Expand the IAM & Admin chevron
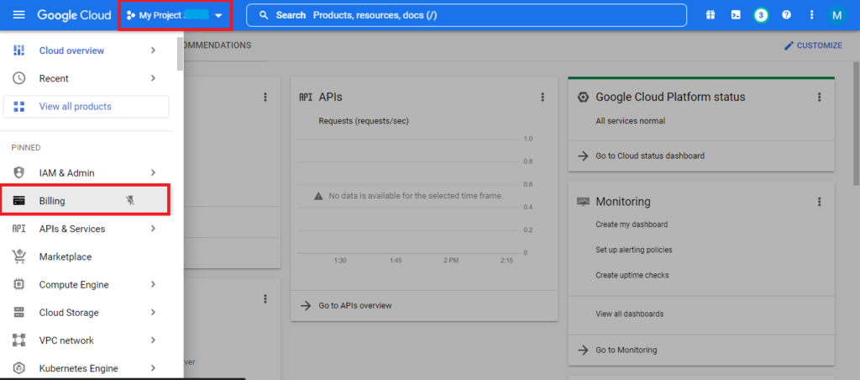 tap(153, 173)
